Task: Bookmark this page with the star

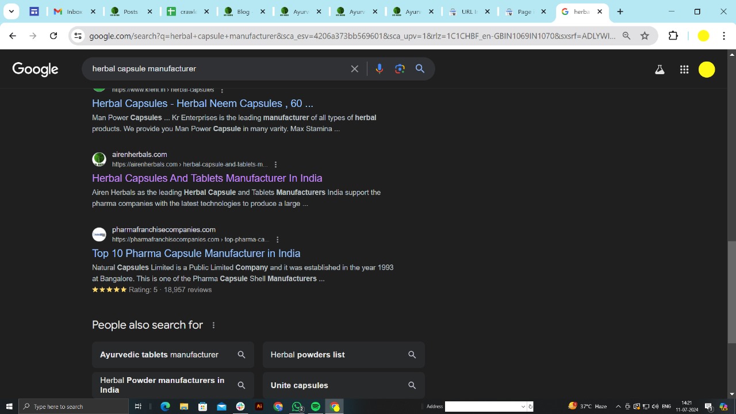Action: click(x=645, y=36)
